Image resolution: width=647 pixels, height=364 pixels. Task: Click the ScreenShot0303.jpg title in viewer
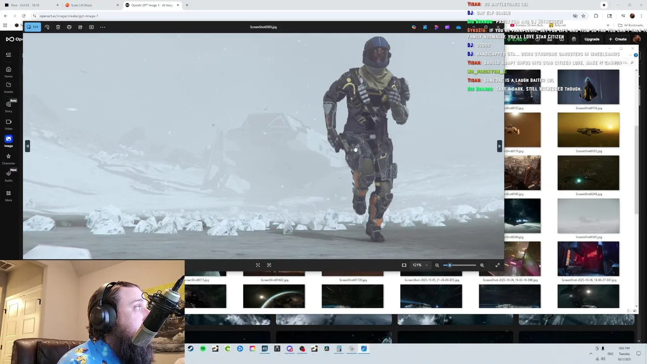point(263,27)
